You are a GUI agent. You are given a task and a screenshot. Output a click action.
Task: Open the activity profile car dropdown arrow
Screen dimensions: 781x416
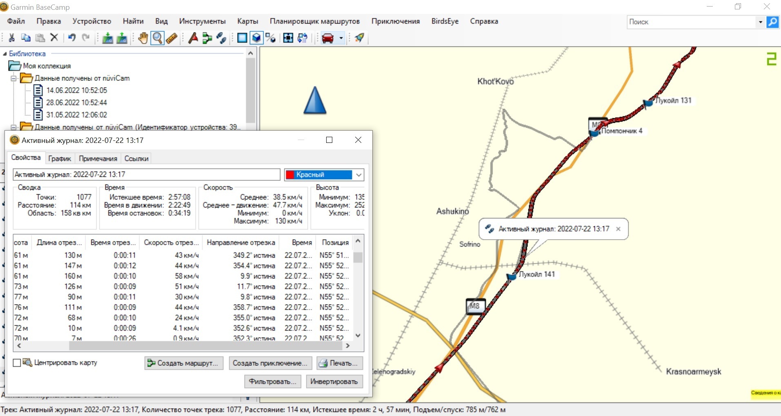[x=341, y=38]
